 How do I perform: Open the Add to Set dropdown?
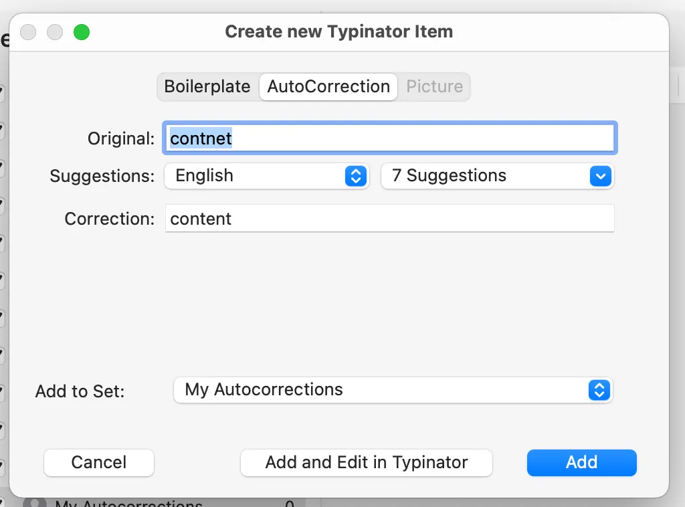(393, 391)
